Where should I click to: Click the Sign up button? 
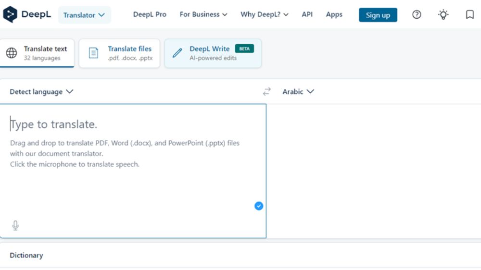(x=378, y=15)
